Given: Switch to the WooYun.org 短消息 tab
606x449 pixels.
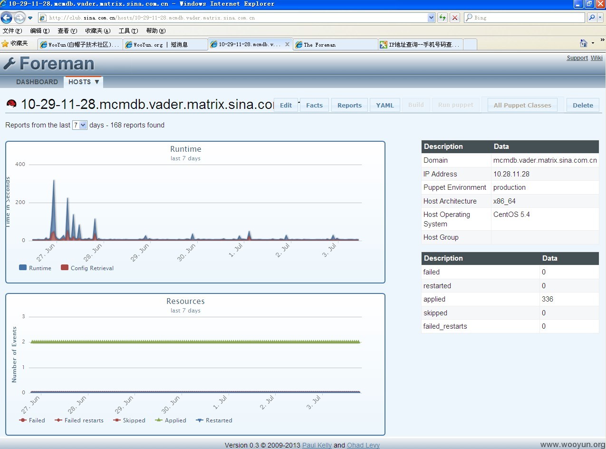Looking at the screenshot, I should pyautogui.click(x=165, y=45).
